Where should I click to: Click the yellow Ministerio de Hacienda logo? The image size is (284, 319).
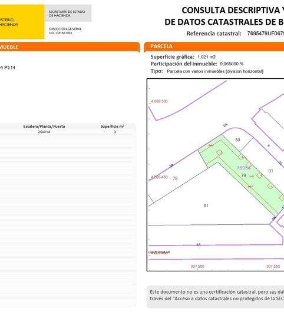(x=22, y=22)
